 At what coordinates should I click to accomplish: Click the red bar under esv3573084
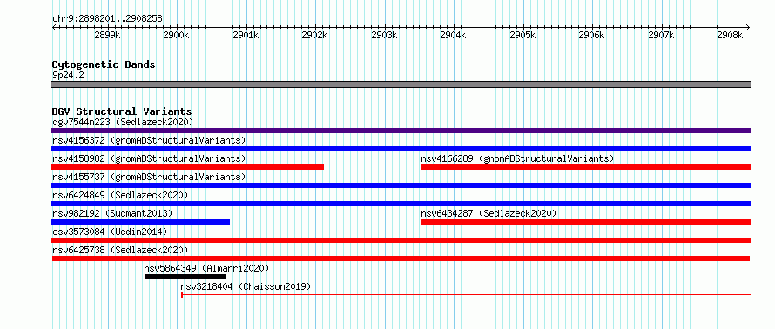pos(401,240)
